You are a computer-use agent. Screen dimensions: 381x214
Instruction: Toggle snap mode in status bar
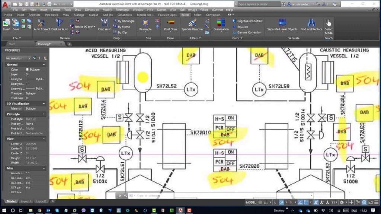(x=266, y=202)
